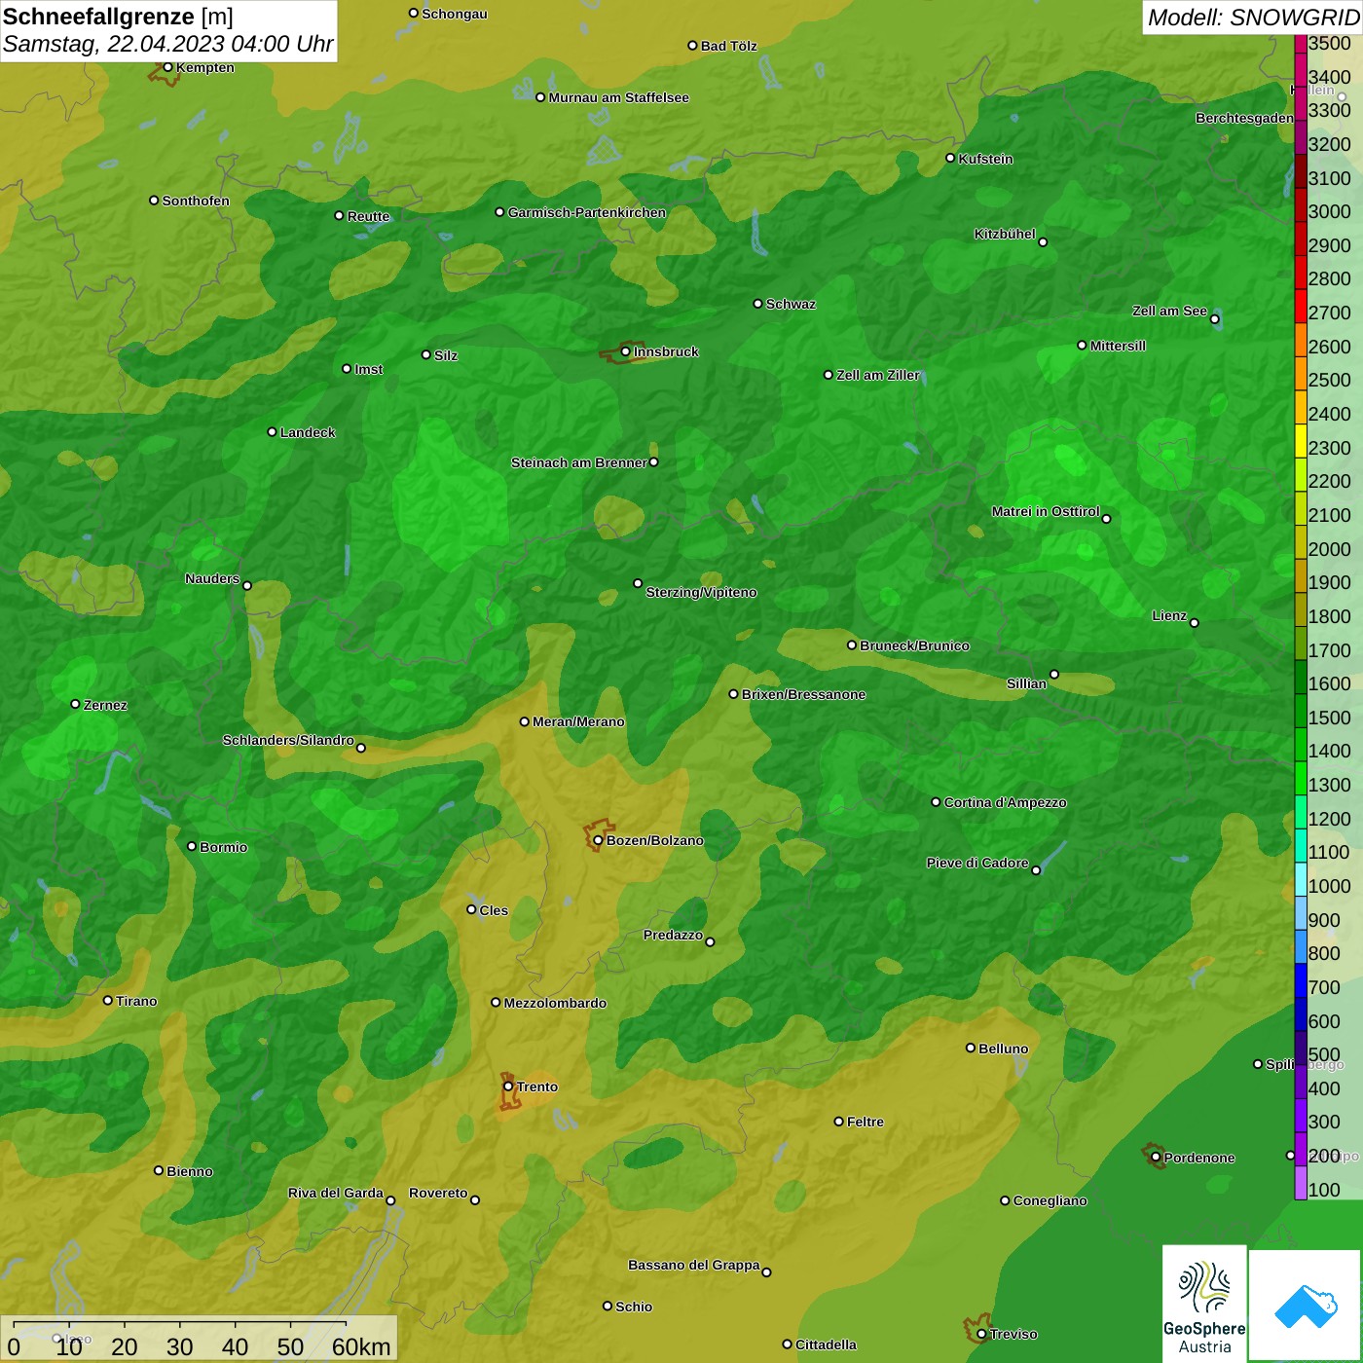Click the 2300 m yellow legend swatch
Viewport: 1363px width, 1363px height.
coord(1301,441)
